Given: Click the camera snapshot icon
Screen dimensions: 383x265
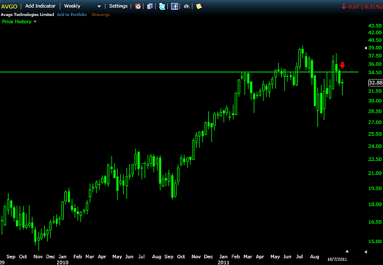Looking at the screenshot, I should 187,6.
